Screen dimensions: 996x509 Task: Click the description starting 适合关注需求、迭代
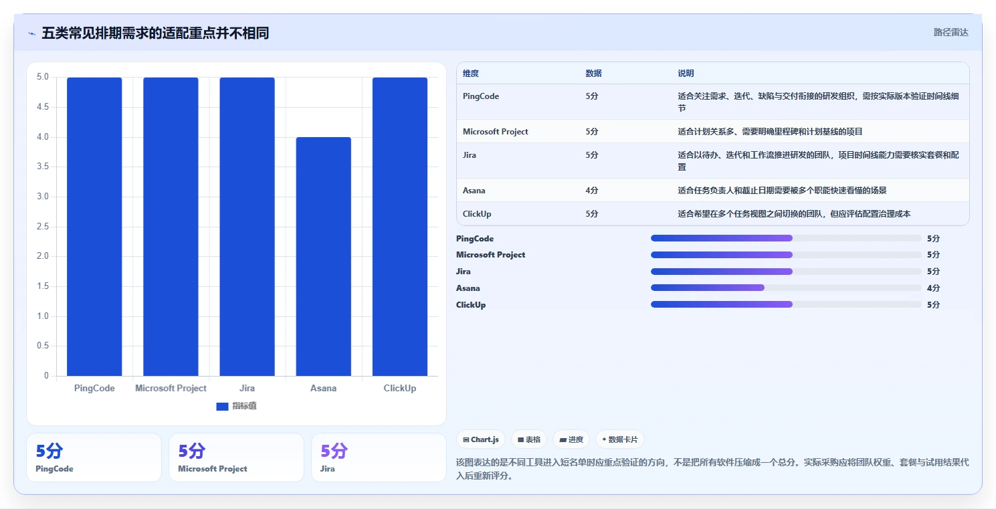click(x=819, y=102)
